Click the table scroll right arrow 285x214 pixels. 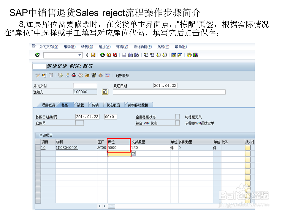tap(104, 206)
